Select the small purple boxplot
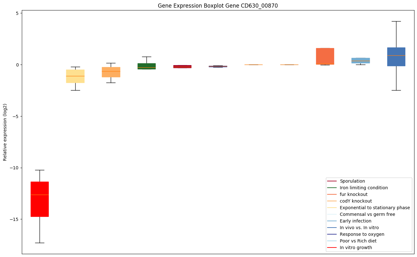Screen dimensions: 417x257 [x=218, y=66]
